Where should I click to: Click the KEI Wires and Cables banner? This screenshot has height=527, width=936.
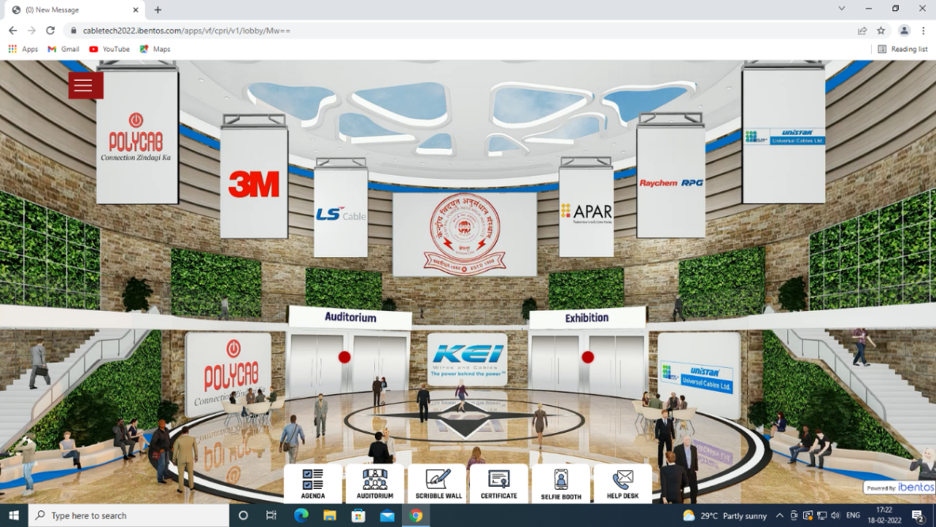pyautogui.click(x=467, y=358)
